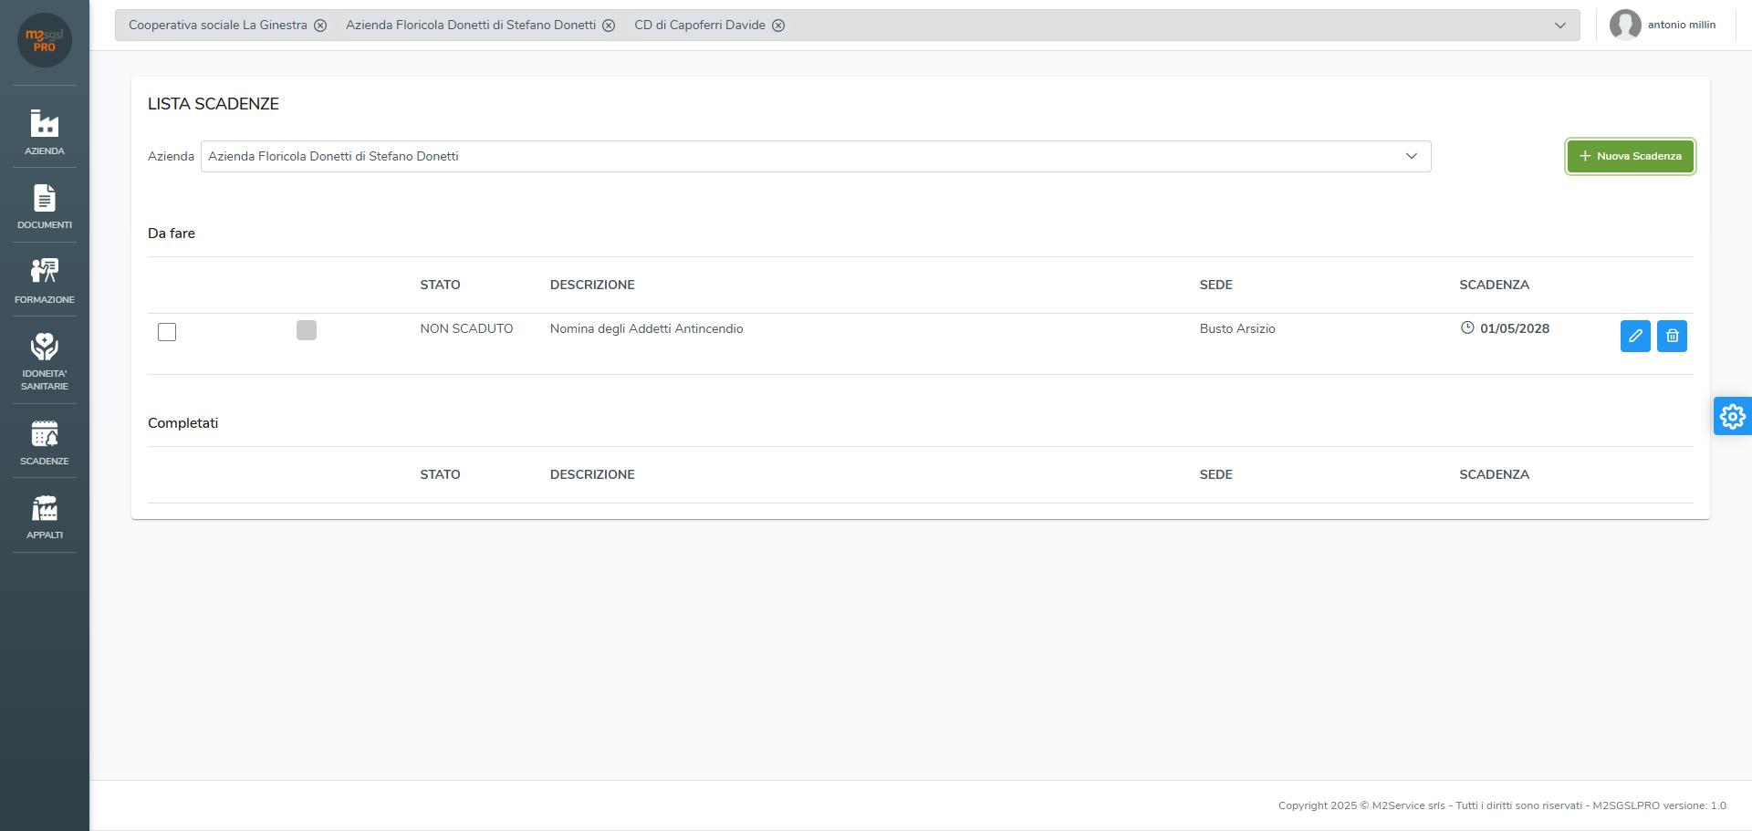Click the m2sgsl PRO logo

pyautogui.click(x=45, y=40)
